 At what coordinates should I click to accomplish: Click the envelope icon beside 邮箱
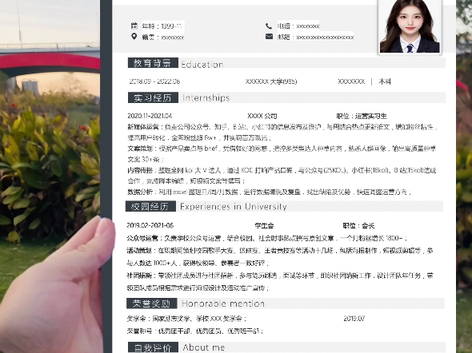pos(269,37)
